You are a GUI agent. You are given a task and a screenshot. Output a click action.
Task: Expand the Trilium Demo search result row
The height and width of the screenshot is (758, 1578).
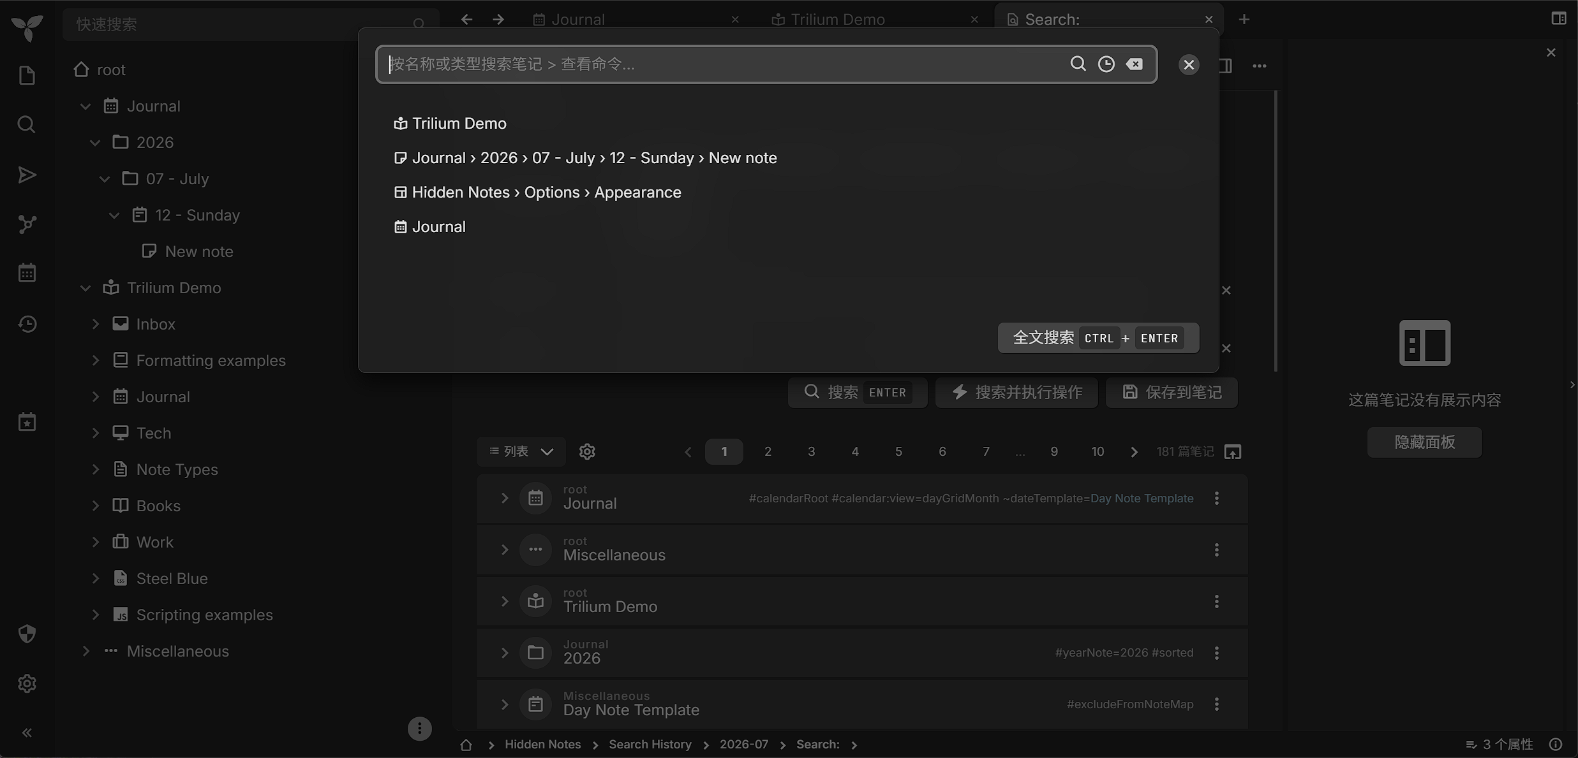point(504,601)
